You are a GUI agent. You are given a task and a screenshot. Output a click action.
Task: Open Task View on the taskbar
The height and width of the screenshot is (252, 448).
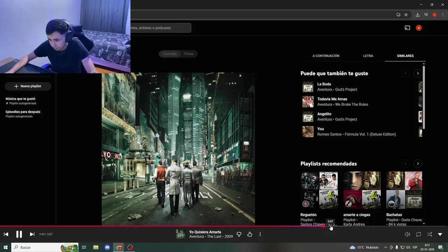coord(84,247)
